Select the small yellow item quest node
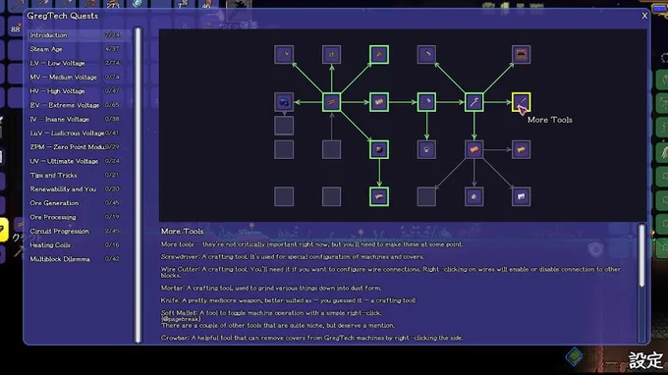 click(x=331, y=55)
